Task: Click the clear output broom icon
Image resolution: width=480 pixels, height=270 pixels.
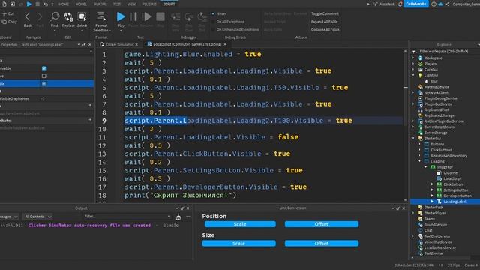Action: coord(178,217)
